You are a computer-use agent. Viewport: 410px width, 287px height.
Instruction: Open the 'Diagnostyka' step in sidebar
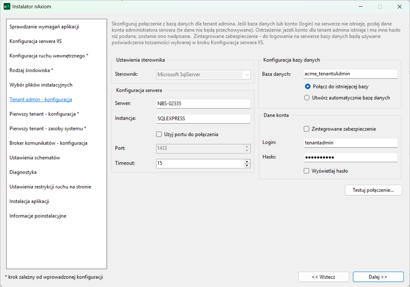(x=23, y=172)
